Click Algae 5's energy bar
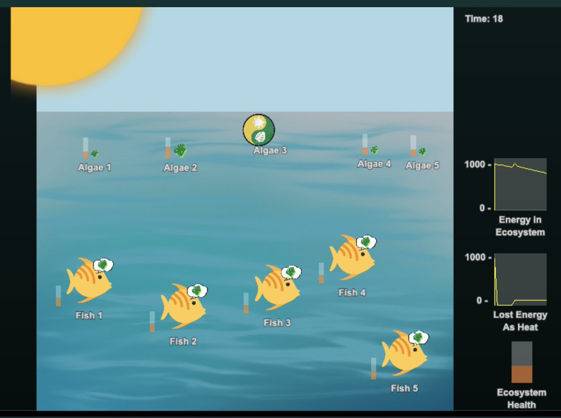This screenshot has height=418, width=561. [413, 146]
